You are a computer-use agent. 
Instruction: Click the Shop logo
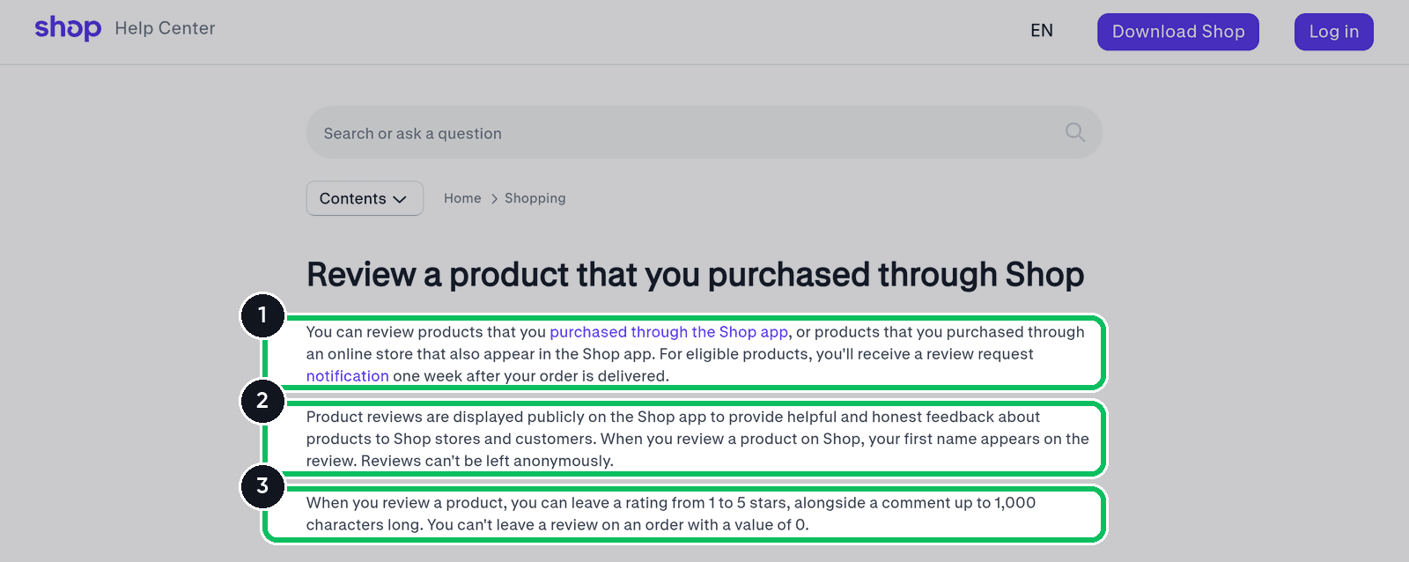pyautogui.click(x=68, y=28)
